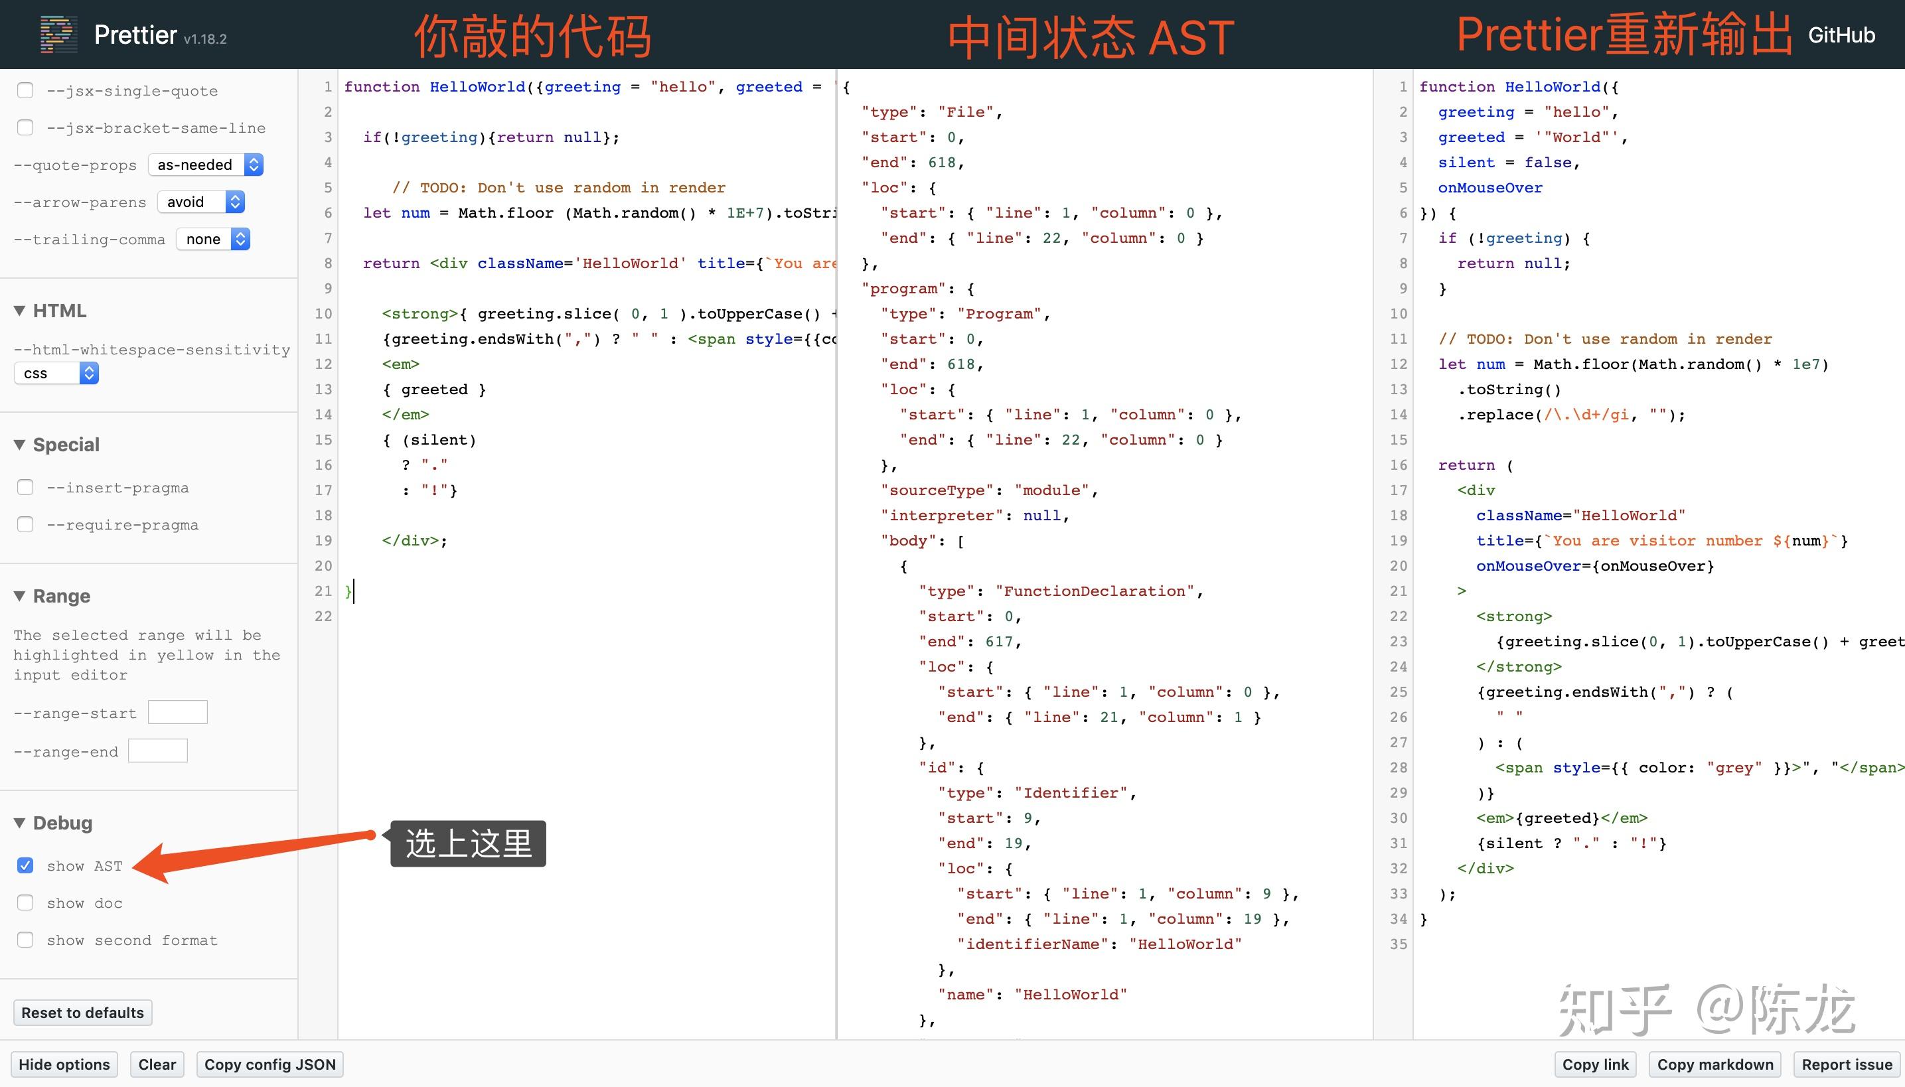
Task: Focus the --range-start input field
Action: pyautogui.click(x=178, y=712)
